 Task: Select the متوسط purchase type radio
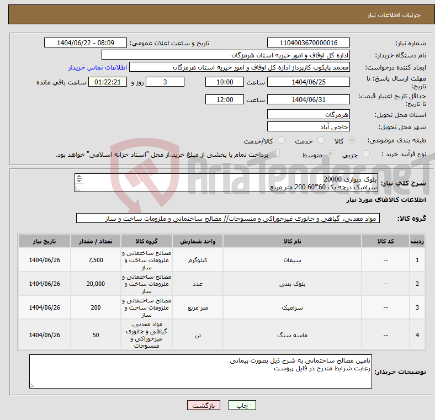(x=330, y=153)
